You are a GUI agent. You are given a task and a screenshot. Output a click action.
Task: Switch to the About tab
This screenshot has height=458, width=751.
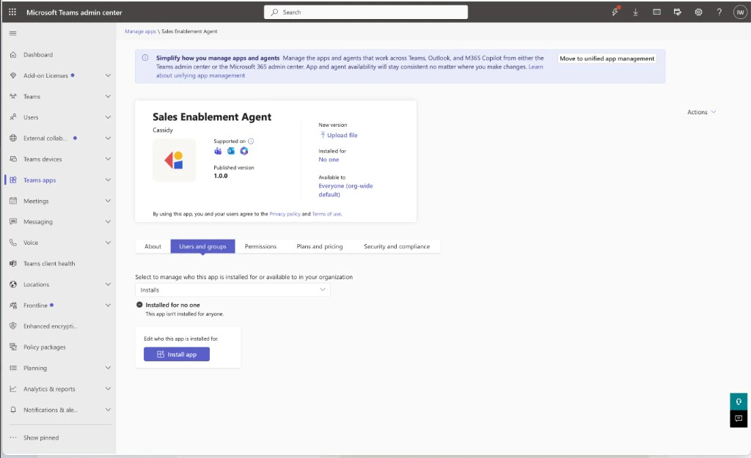tap(153, 246)
